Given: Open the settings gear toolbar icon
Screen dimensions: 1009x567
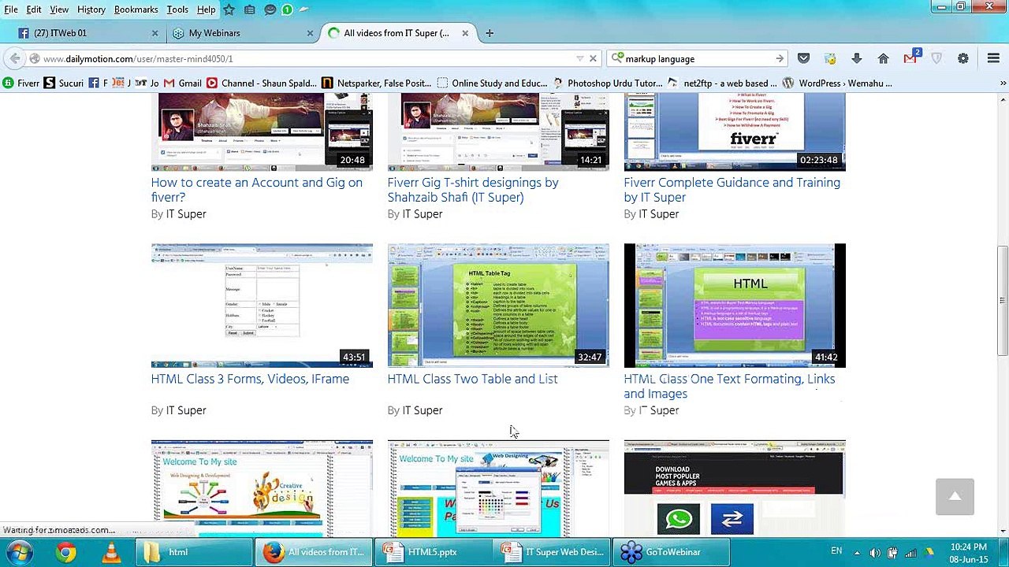Looking at the screenshot, I should coord(962,58).
